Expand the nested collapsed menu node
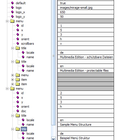The image size is (134, 140). 12,75
